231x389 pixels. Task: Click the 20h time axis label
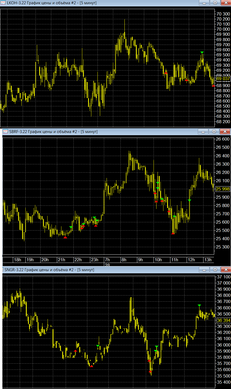pyautogui.click(x=45, y=260)
